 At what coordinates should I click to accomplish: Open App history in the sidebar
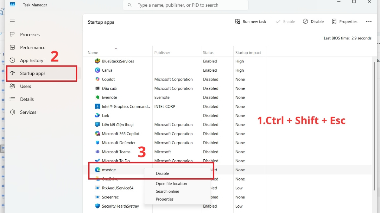12,60
